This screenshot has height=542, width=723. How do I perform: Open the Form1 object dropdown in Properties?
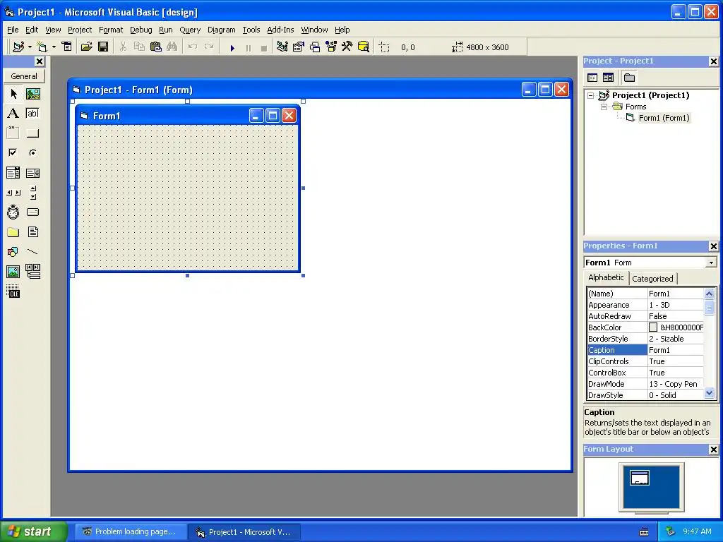tap(711, 263)
